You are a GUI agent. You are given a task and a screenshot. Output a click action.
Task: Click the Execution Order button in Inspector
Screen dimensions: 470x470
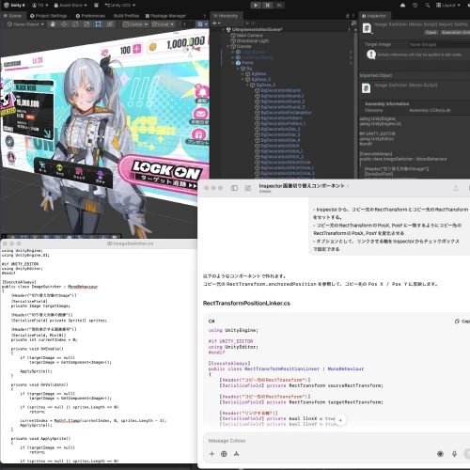point(455,32)
